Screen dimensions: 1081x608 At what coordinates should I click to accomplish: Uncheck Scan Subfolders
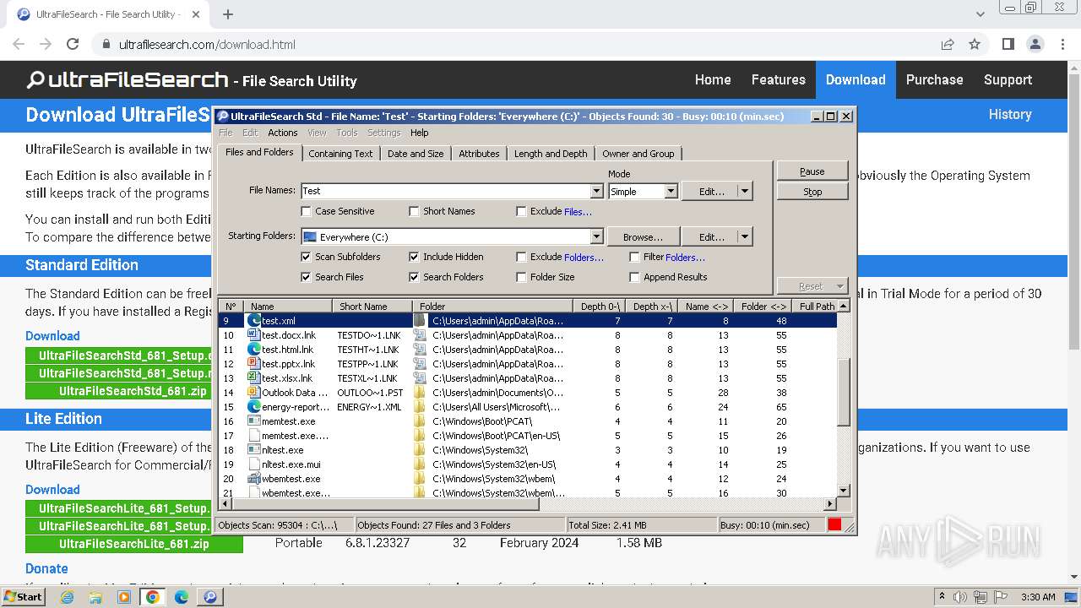(x=306, y=257)
